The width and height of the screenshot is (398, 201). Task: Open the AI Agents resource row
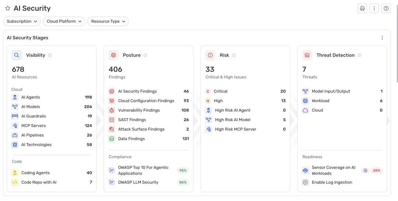31,97
